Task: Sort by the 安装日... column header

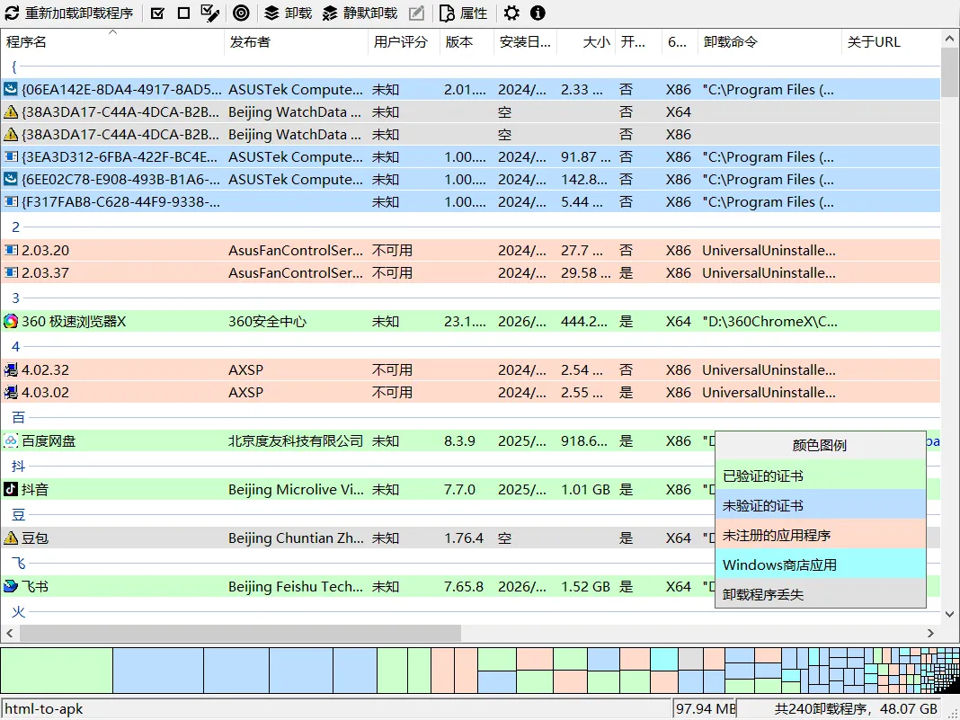Action: 525,41
